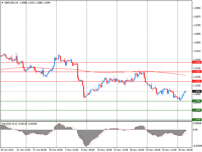Viewport: 202px width, 152px height.
Task: Select the 19 Oct 2015 date label
Action: pyautogui.click(x=7, y=150)
